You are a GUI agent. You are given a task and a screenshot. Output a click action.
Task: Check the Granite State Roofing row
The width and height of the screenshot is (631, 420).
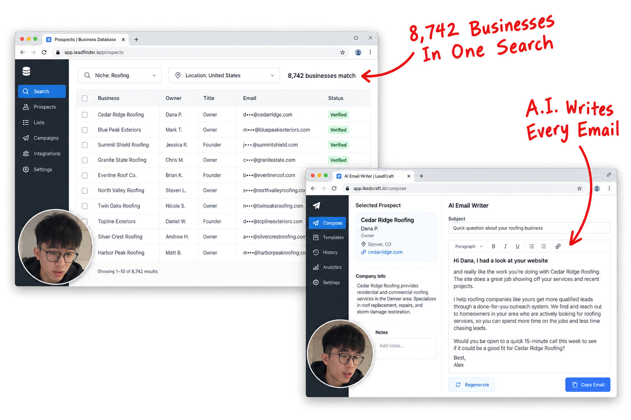[85, 160]
